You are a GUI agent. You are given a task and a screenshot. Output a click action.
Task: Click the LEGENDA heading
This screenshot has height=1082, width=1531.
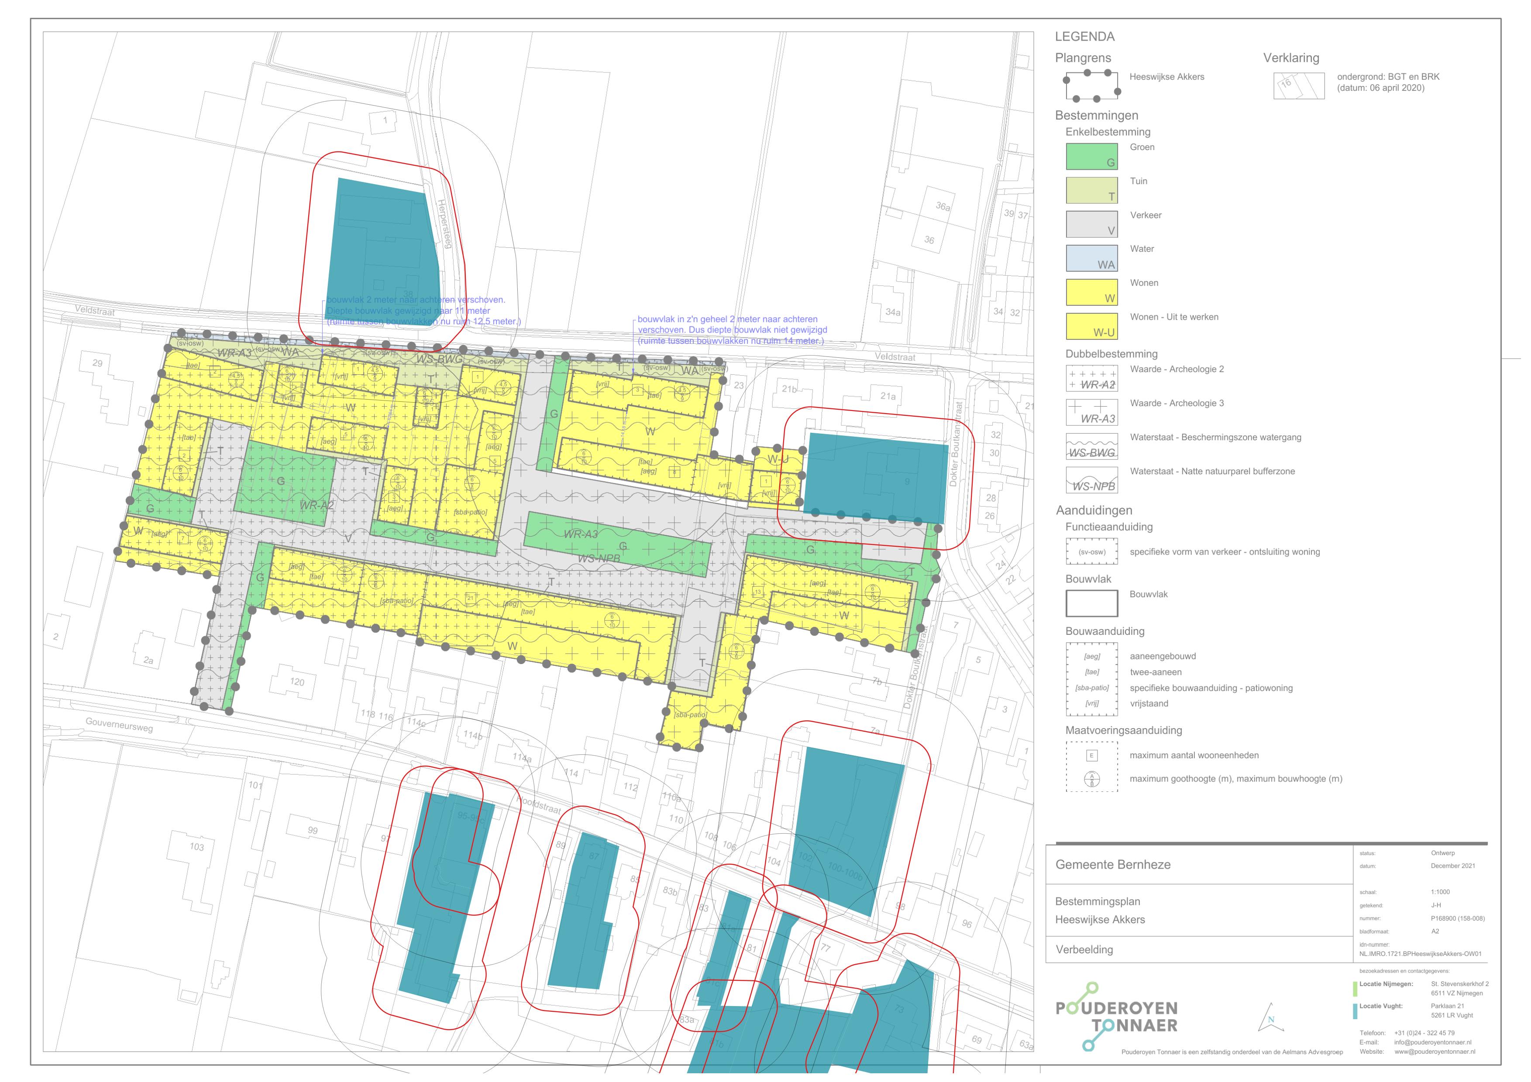(x=1085, y=37)
